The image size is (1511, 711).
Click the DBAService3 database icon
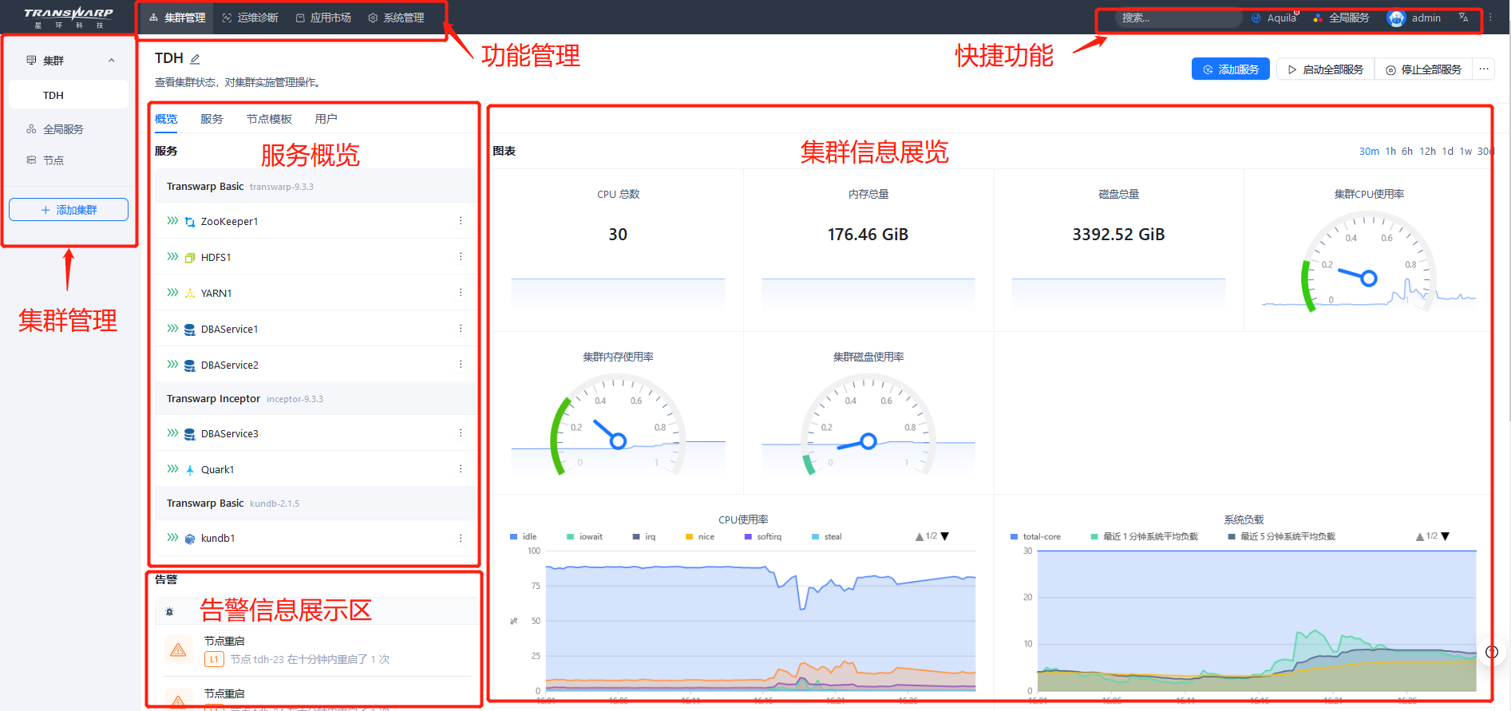point(190,434)
